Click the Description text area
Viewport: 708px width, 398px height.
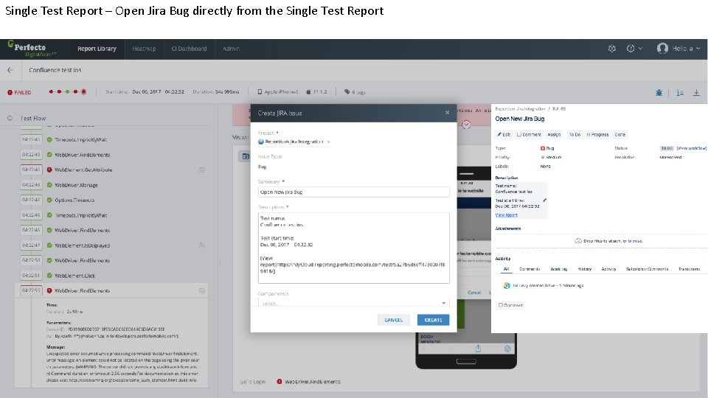coord(353,248)
